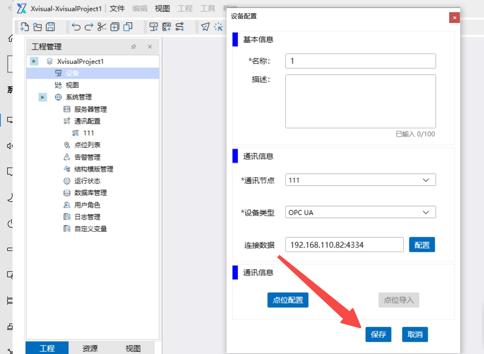
Task: Open 自定义变量 in the tree
Action: [x=90, y=229]
